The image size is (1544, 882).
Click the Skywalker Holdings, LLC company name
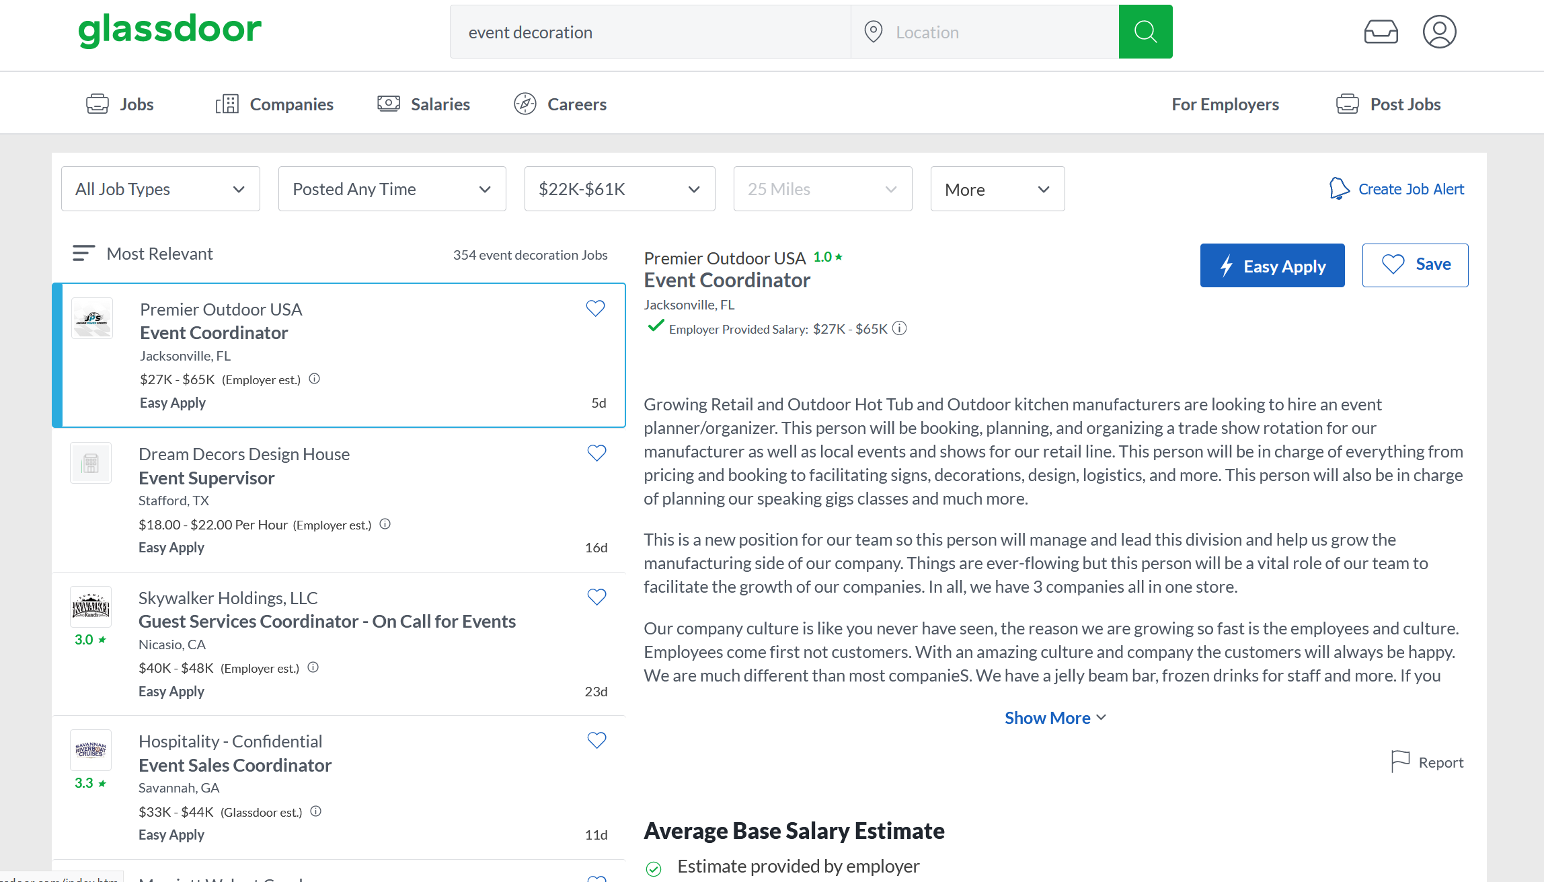tap(228, 598)
